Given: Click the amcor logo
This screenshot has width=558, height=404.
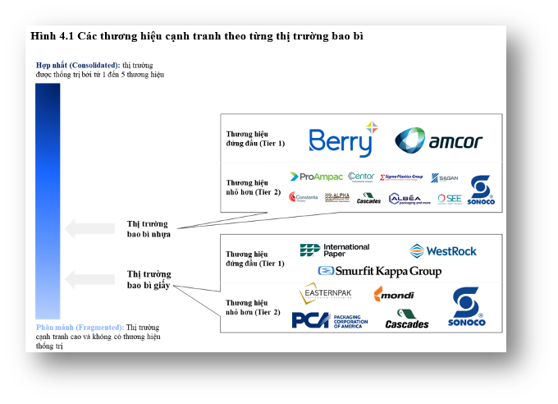Looking at the screenshot, I should pos(438,140).
